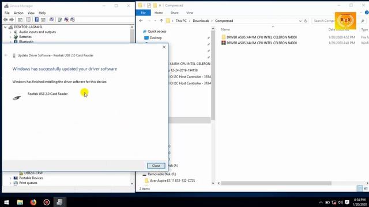Click Realtek USB 2.0 Card Reader device name
Image resolution: width=369 pixels, height=207 pixels.
[x=47, y=94]
